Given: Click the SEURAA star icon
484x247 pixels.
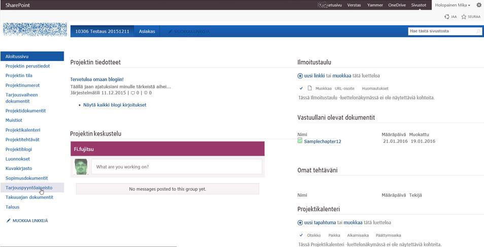Looking at the screenshot, I should pyautogui.click(x=464, y=17).
